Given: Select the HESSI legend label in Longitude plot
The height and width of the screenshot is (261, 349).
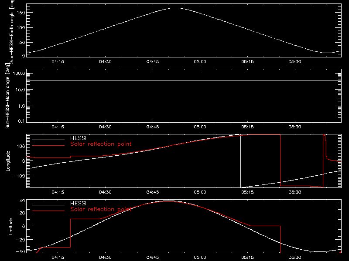Looking at the screenshot, I should [78, 138].
